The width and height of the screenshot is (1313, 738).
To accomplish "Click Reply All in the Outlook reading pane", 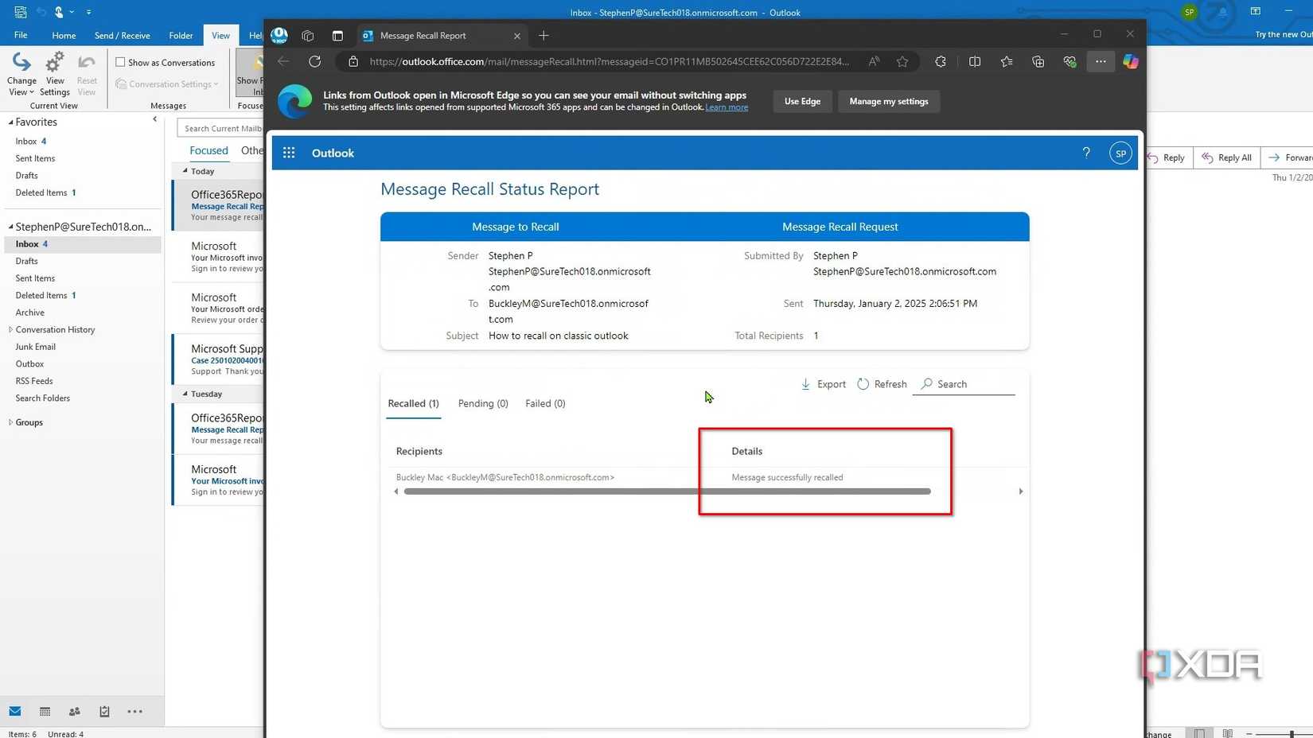I will 1227,157.
